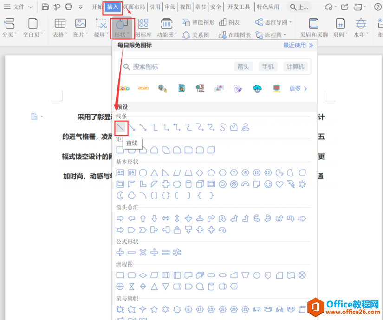This screenshot has width=383, height=320.
Task: Select the up arrow shape
Action: [143, 218]
